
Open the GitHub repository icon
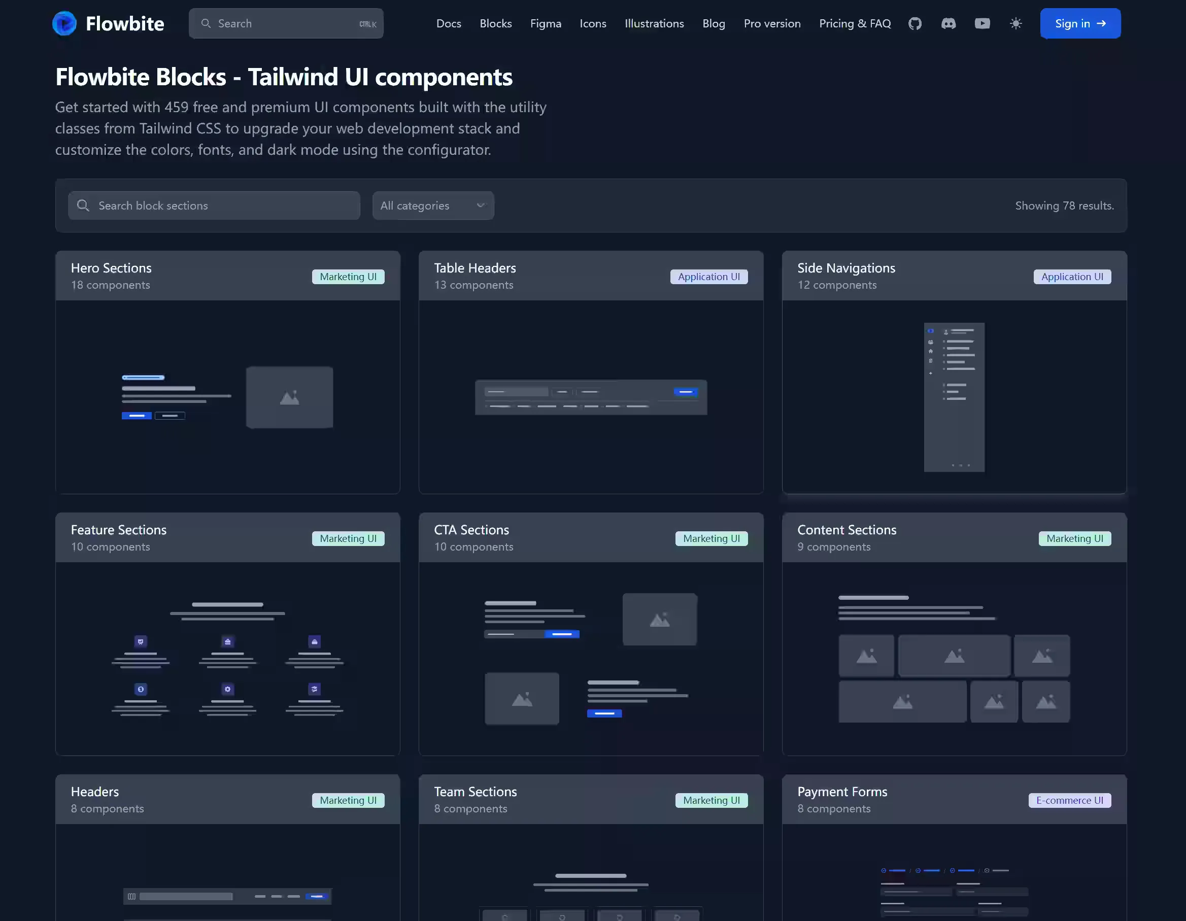915,23
